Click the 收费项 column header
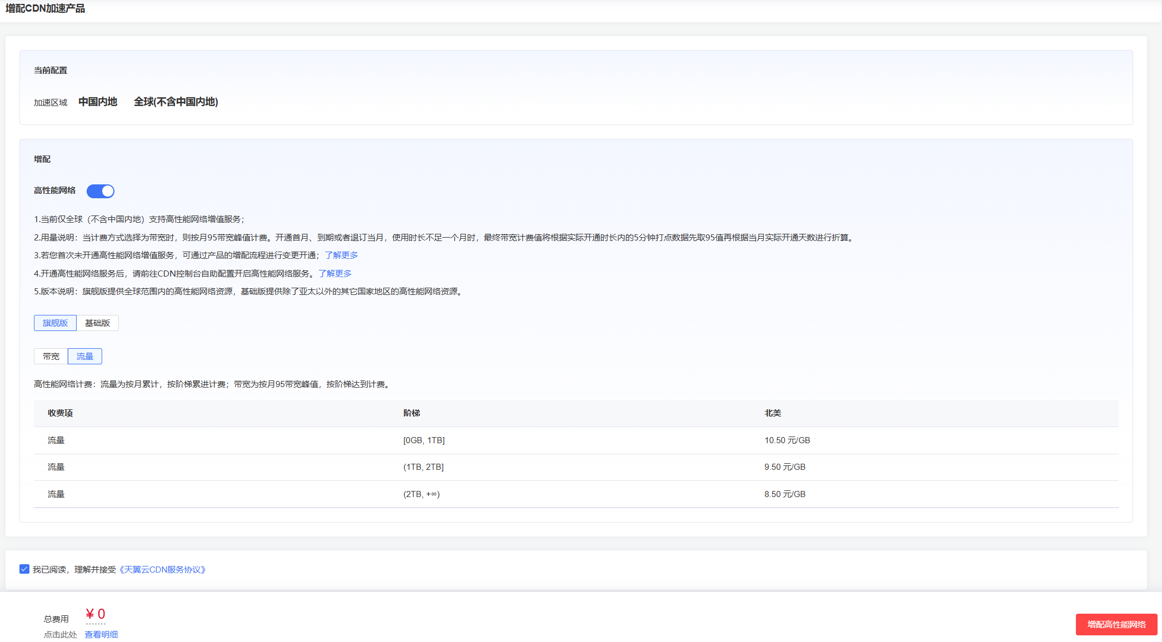The width and height of the screenshot is (1162, 642). [x=60, y=413]
